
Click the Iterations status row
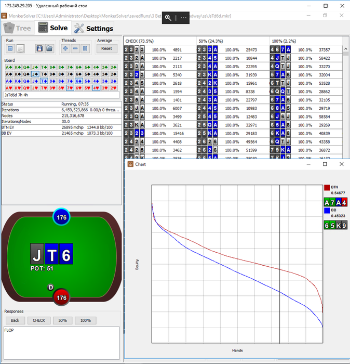(x=61, y=110)
